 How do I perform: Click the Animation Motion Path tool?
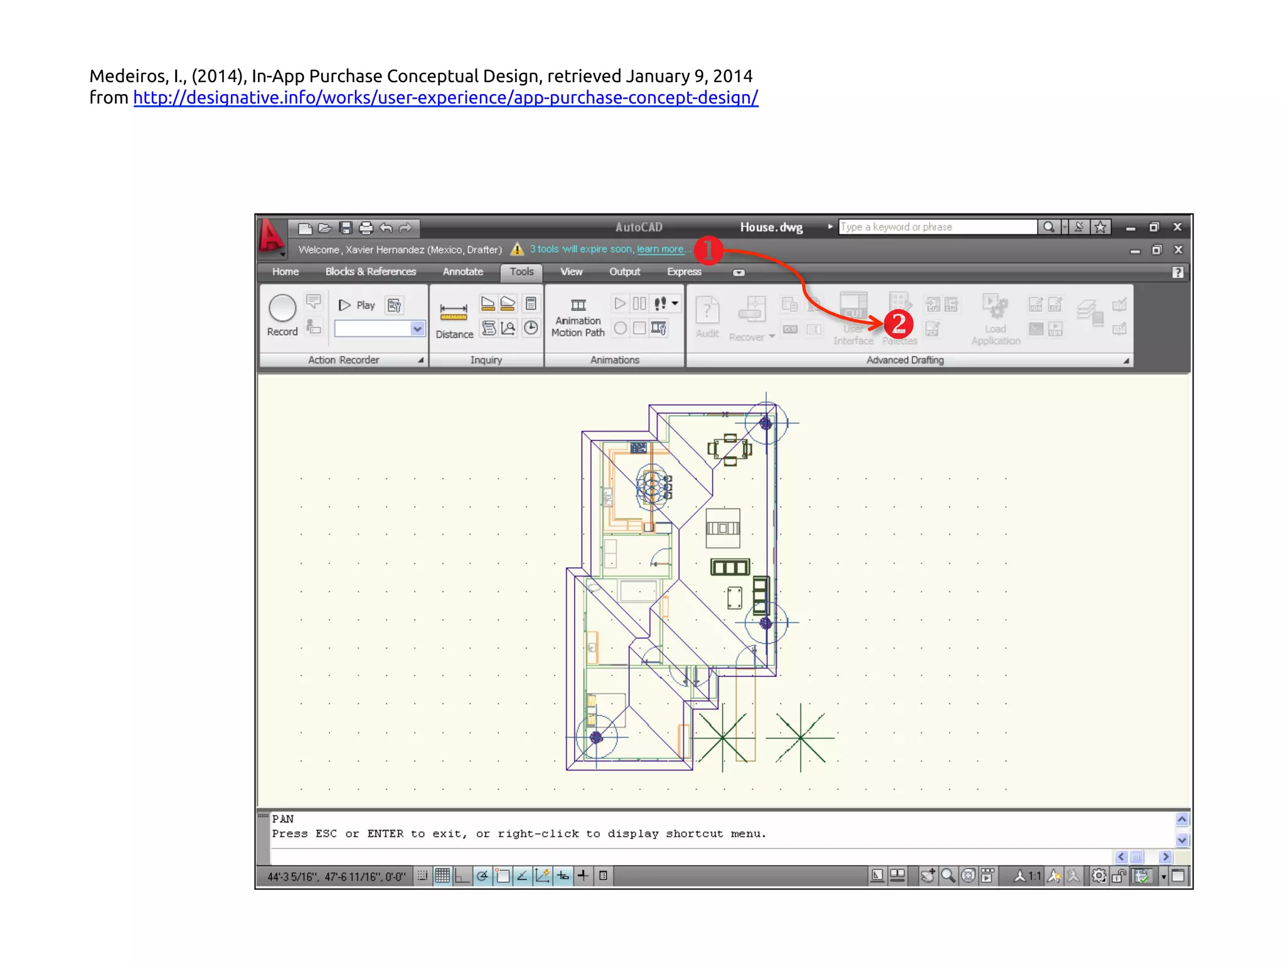pyautogui.click(x=578, y=317)
